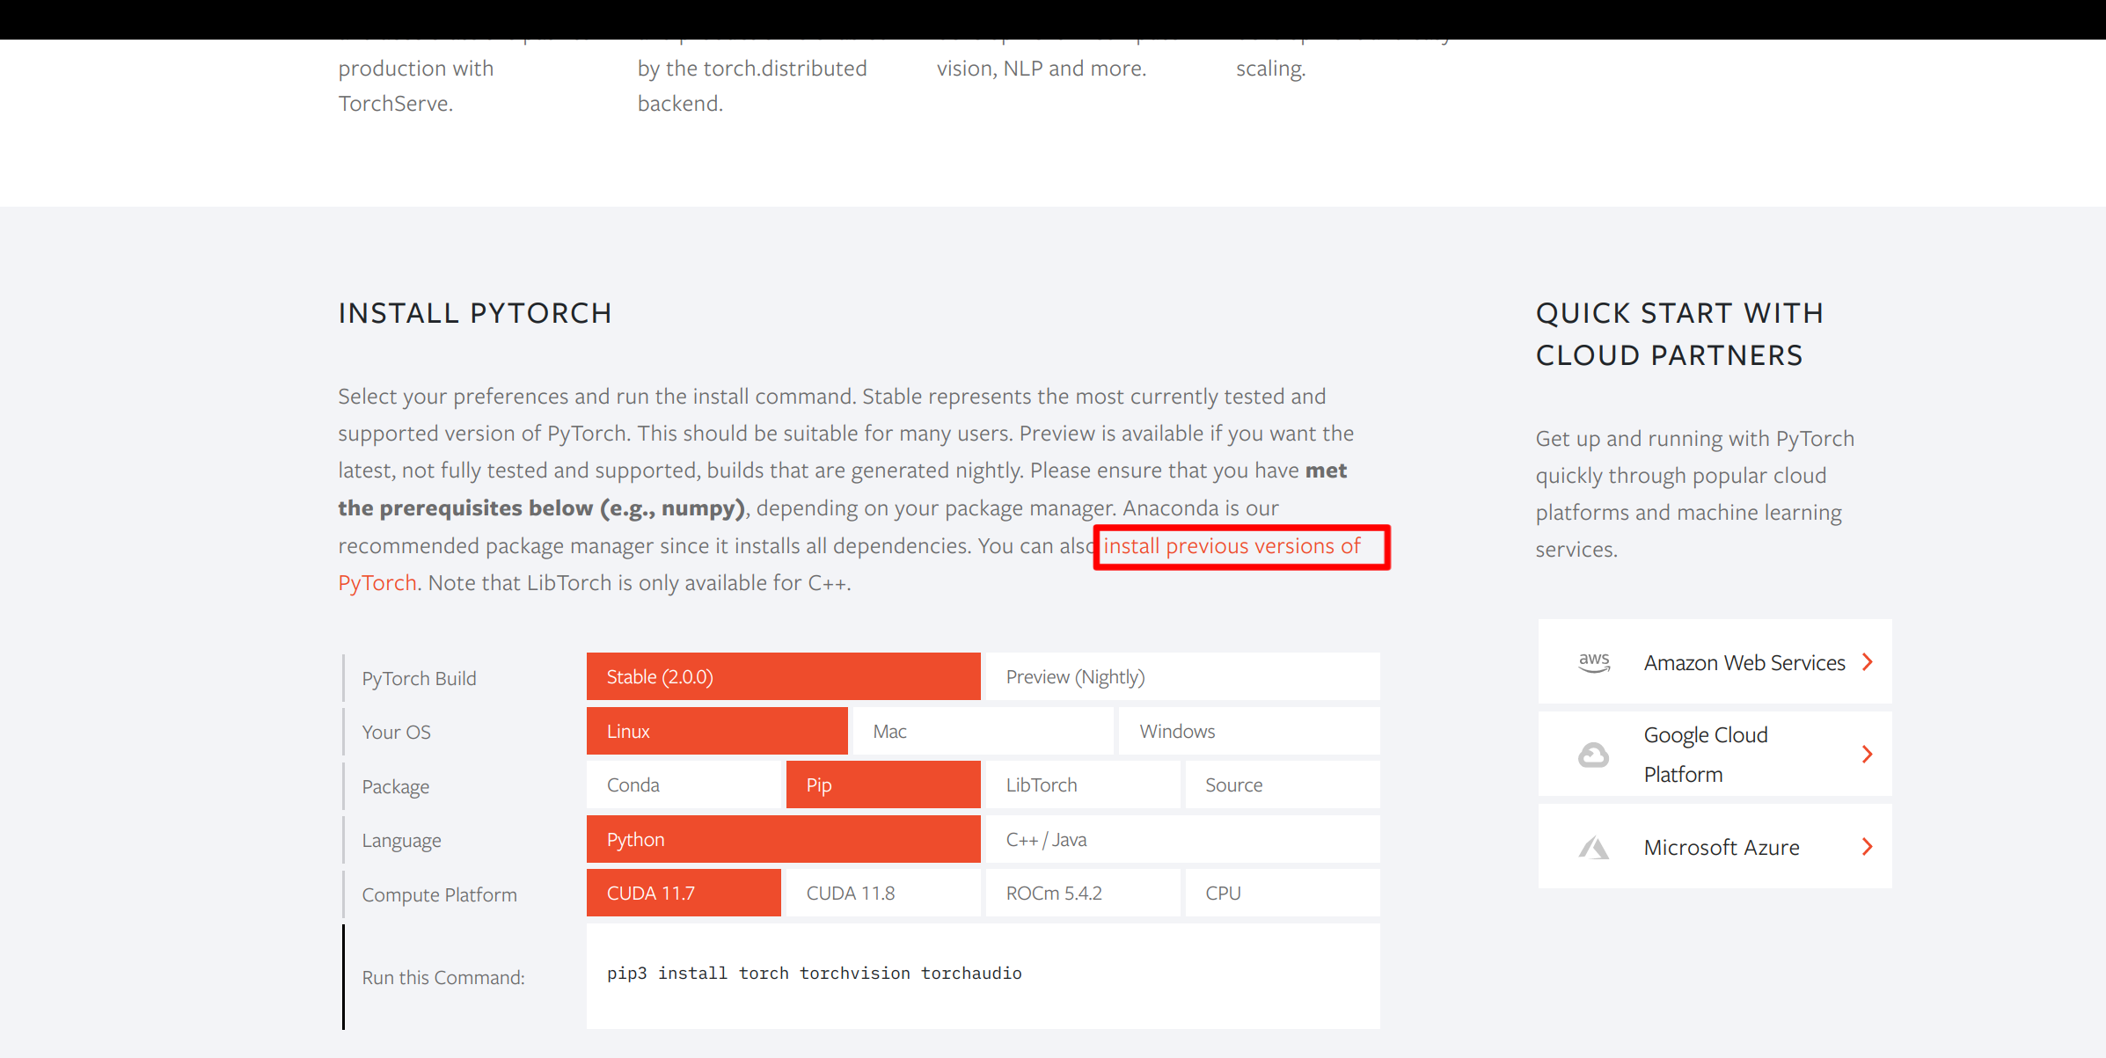Click the Google Cloud icon
The height and width of the screenshot is (1058, 2106).
[x=1593, y=755]
